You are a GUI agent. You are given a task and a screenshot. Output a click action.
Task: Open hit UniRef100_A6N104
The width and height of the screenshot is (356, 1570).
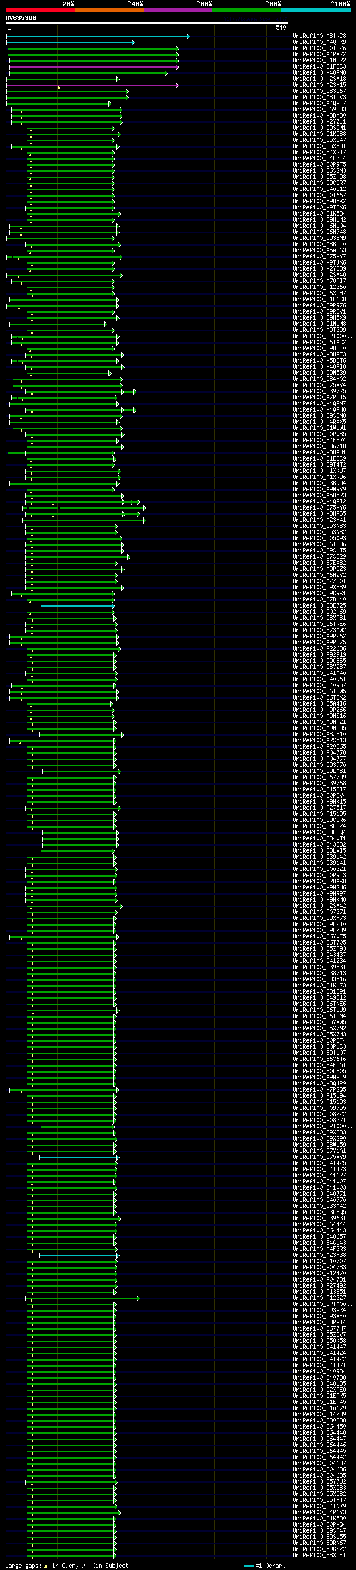[319, 226]
